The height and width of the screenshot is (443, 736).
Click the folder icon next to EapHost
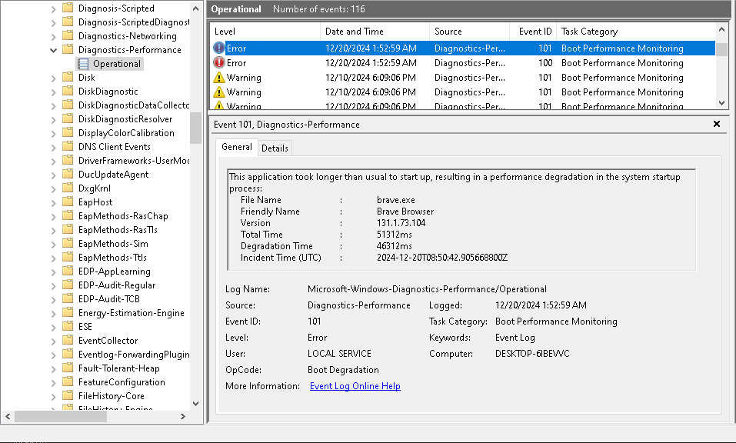pyautogui.click(x=68, y=202)
